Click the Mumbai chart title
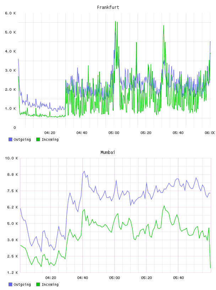 [x=108, y=152]
